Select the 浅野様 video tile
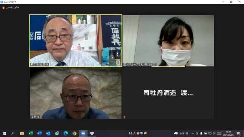244x137 pixels. pyautogui.click(x=75, y=93)
